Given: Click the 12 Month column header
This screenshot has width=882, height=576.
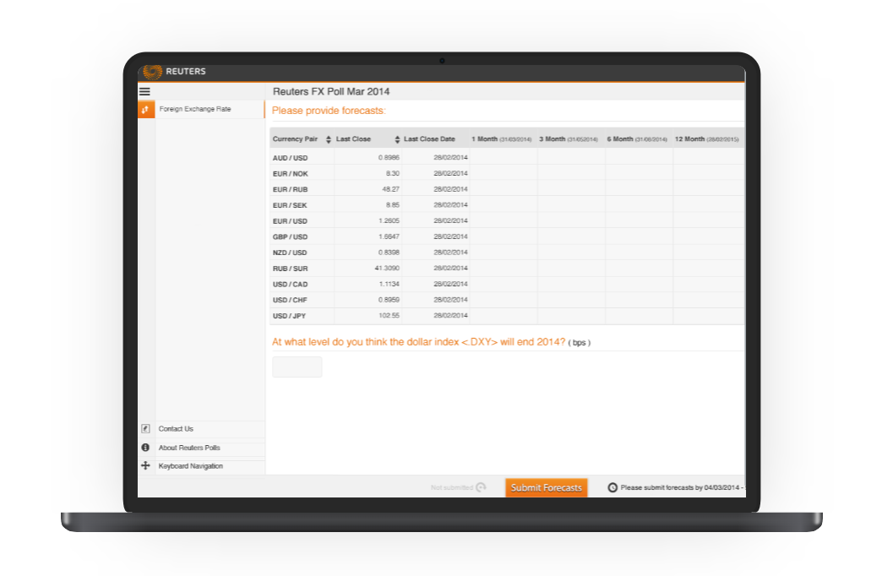Looking at the screenshot, I should [x=706, y=139].
